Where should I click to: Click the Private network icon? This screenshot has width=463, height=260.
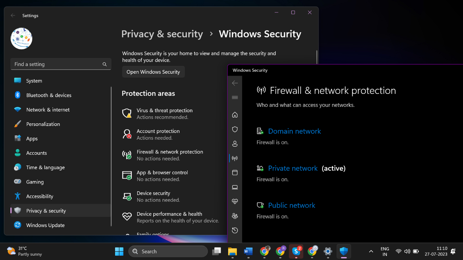(x=260, y=168)
